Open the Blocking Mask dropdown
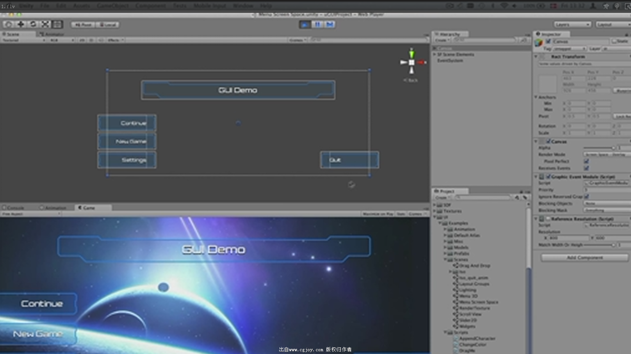The height and width of the screenshot is (354, 631). 607,211
